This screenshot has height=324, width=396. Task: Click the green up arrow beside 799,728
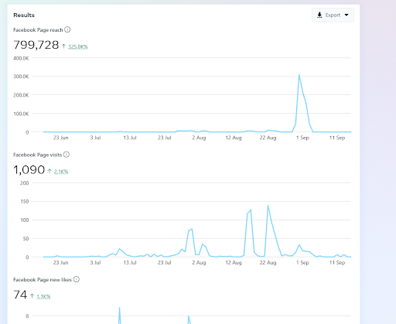(63, 46)
